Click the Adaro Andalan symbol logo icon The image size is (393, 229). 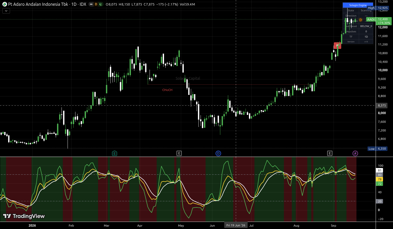(x=4, y=4)
